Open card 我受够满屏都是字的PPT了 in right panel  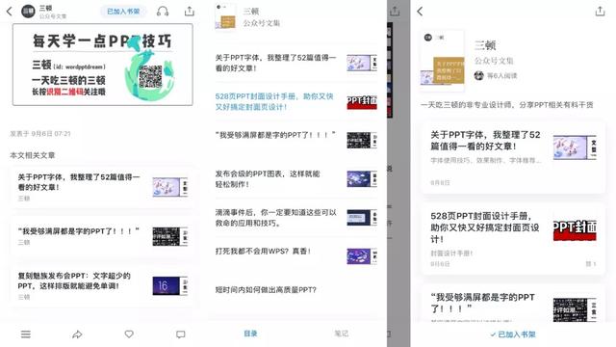(x=513, y=304)
